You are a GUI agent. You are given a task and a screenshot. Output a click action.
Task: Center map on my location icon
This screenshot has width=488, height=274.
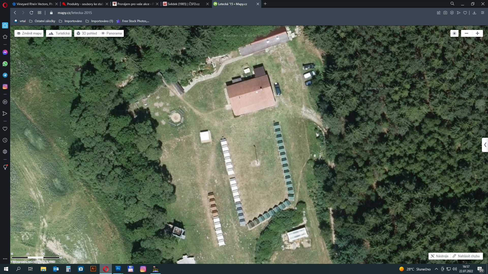[x=454, y=33]
